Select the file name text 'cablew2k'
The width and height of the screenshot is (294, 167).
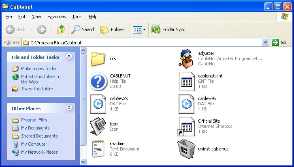click(x=119, y=98)
